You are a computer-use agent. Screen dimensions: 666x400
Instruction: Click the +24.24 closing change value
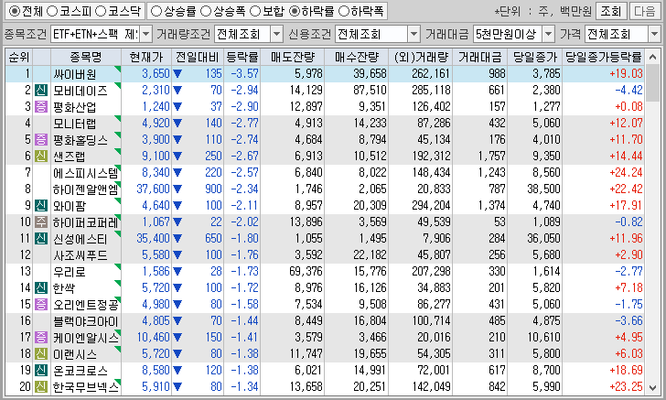pyautogui.click(x=626, y=173)
